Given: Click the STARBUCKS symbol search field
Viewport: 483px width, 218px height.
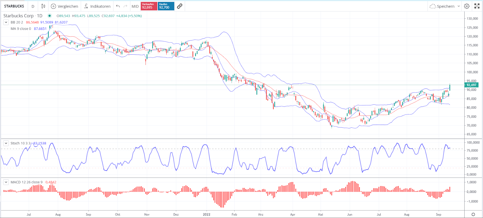Looking at the screenshot, I should [14, 6].
